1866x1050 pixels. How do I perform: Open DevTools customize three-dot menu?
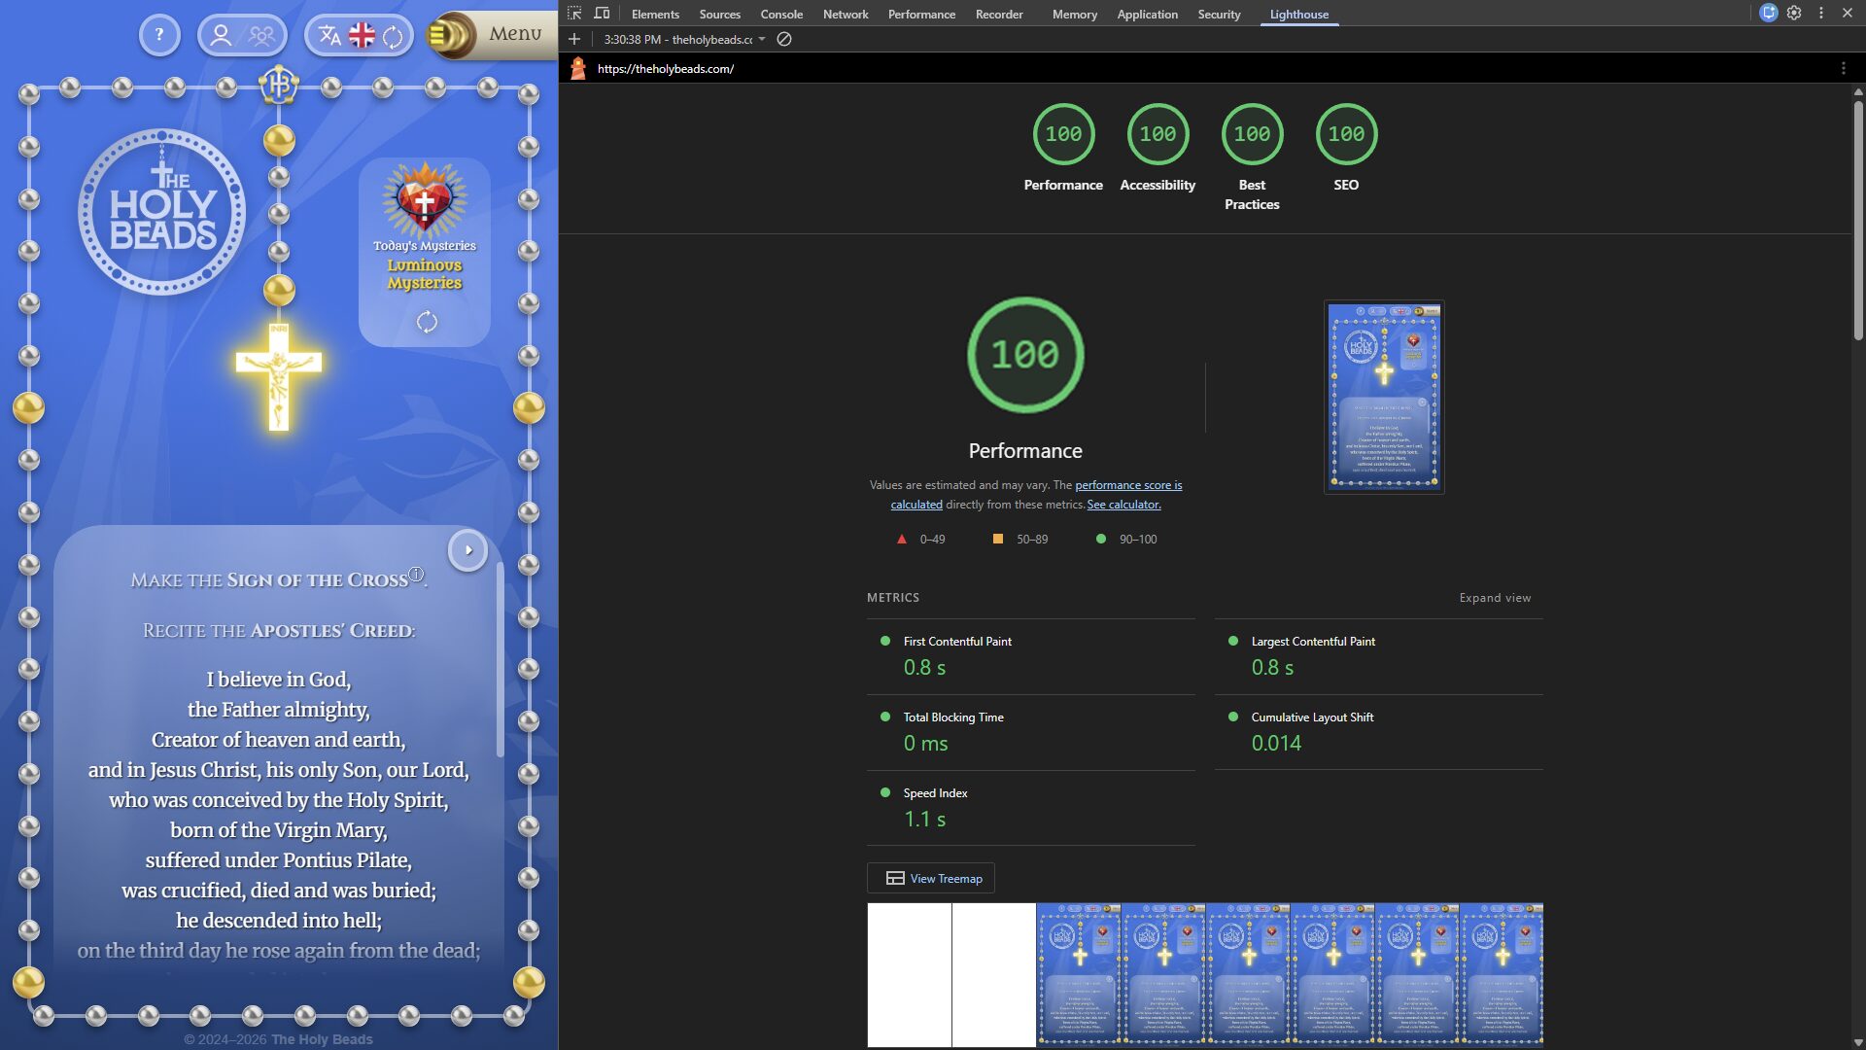[1821, 14]
